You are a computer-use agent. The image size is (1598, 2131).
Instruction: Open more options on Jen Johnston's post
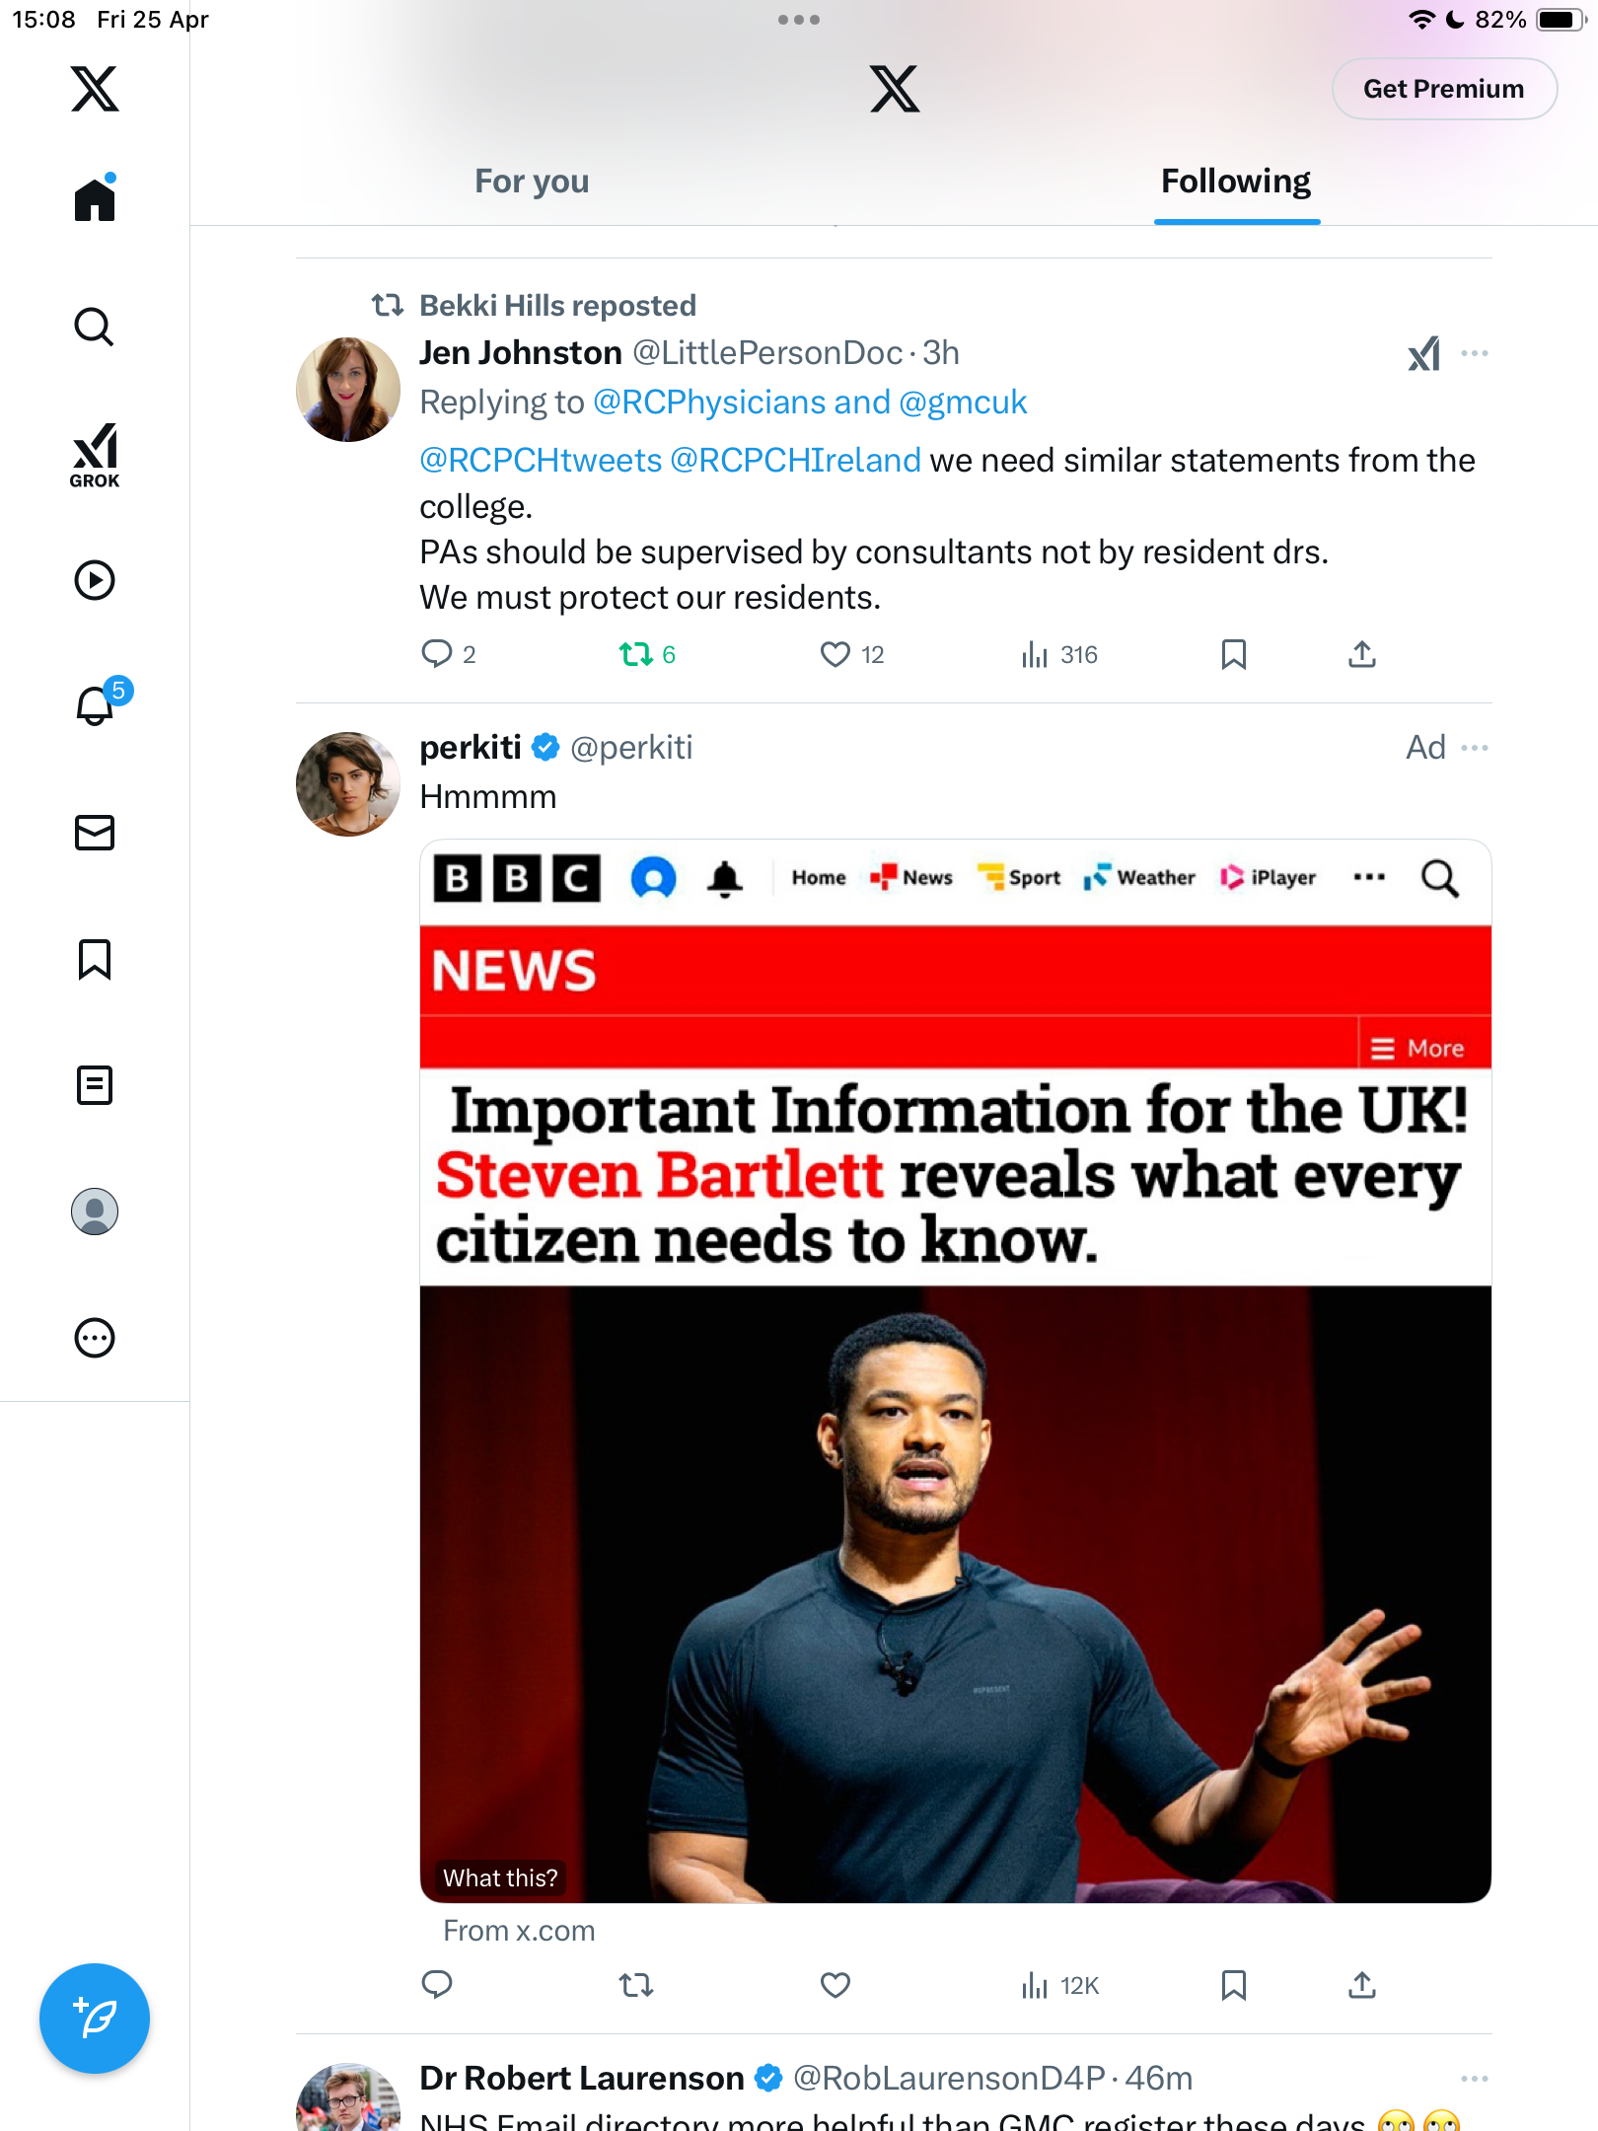[x=1475, y=353]
